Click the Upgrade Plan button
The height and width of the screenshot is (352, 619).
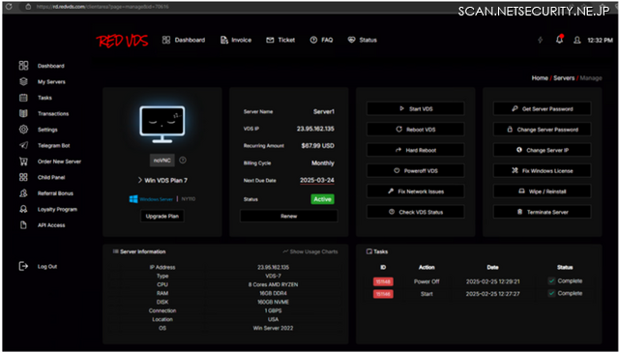click(162, 217)
